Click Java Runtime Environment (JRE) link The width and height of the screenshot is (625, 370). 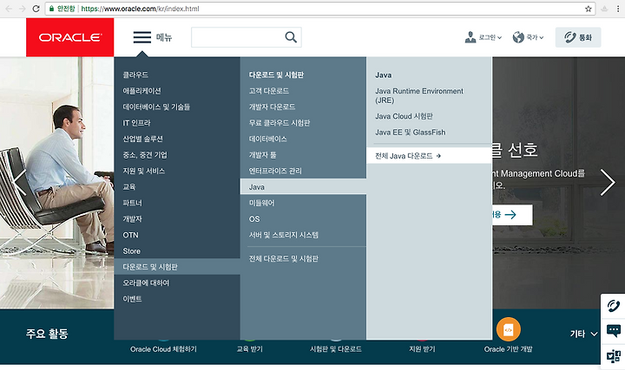[x=419, y=95]
